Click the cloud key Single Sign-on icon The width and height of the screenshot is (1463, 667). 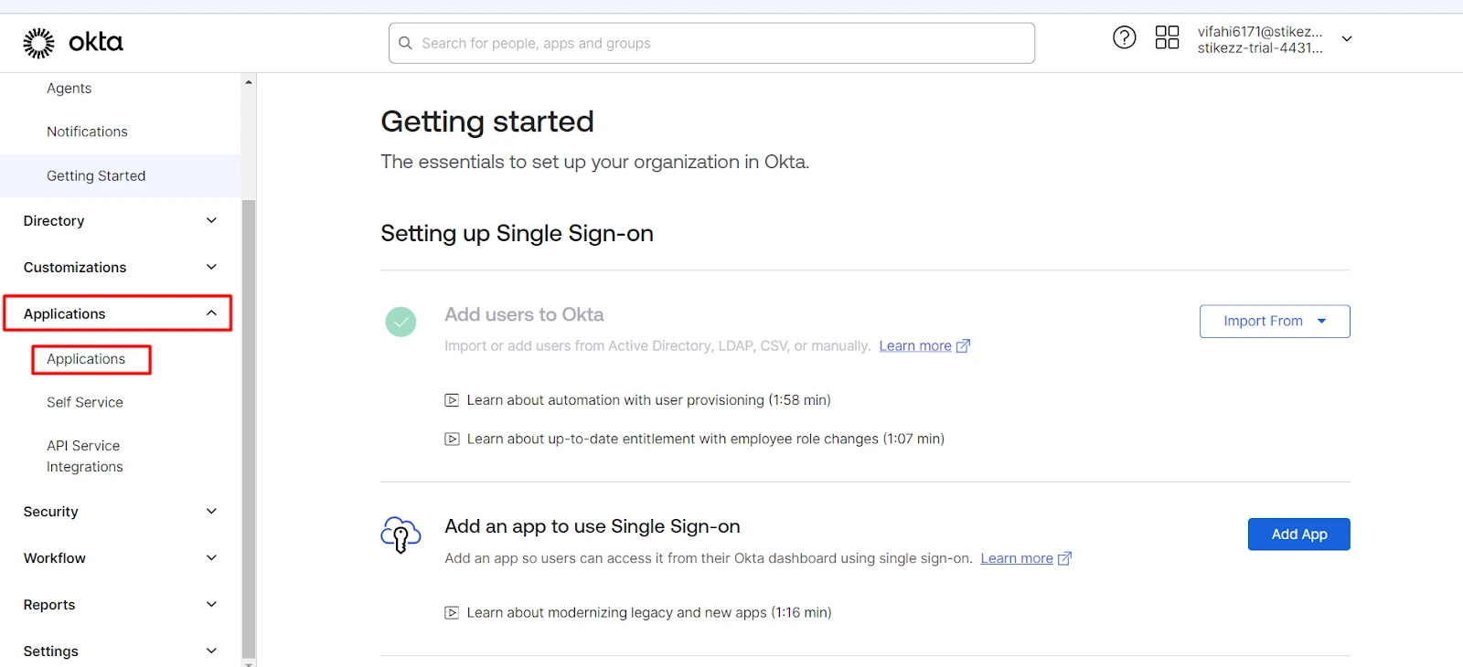click(x=400, y=535)
